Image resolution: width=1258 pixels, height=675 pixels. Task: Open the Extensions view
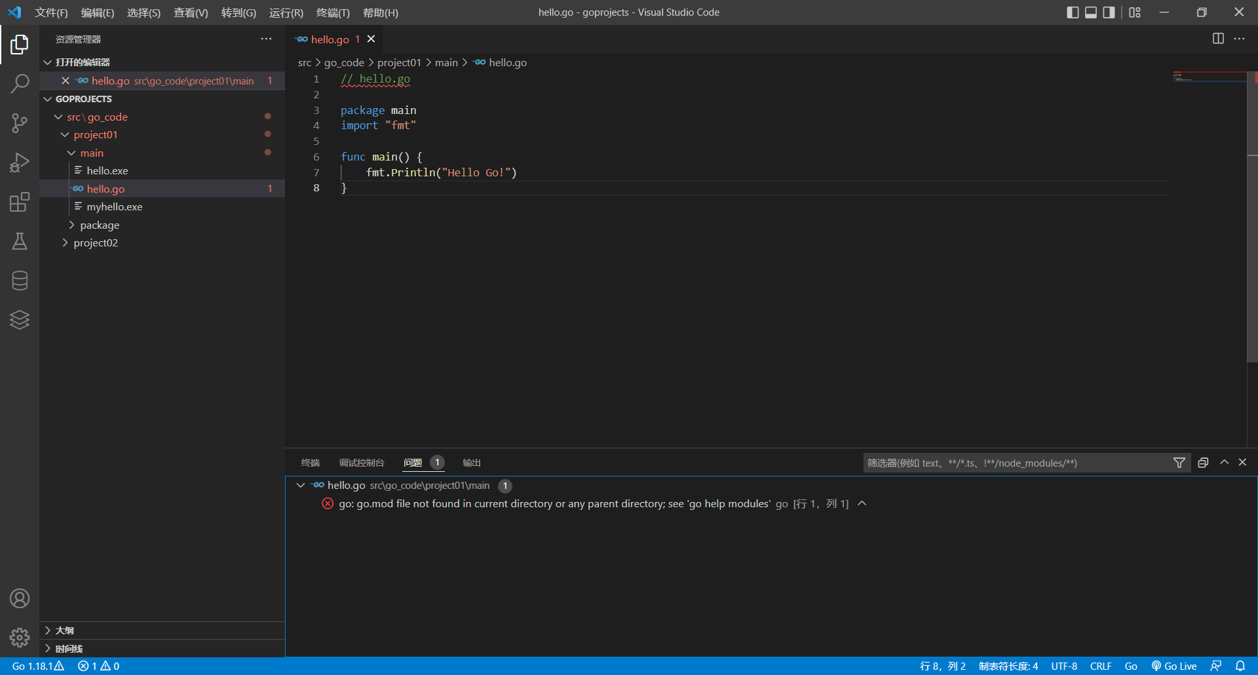coord(20,202)
